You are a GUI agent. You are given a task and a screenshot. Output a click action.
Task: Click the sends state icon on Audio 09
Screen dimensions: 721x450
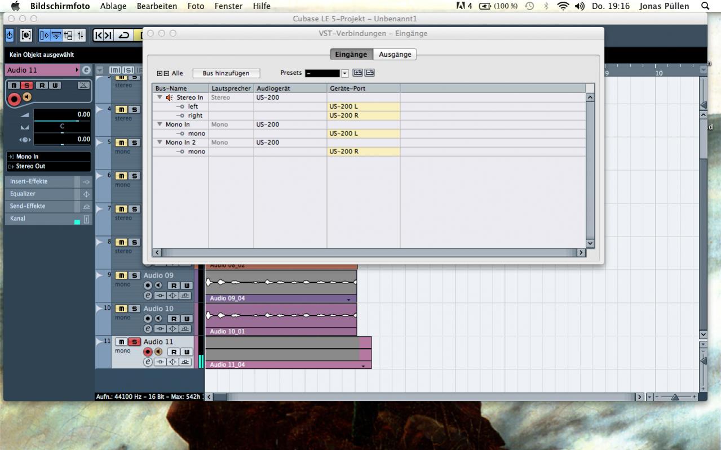[185, 295]
